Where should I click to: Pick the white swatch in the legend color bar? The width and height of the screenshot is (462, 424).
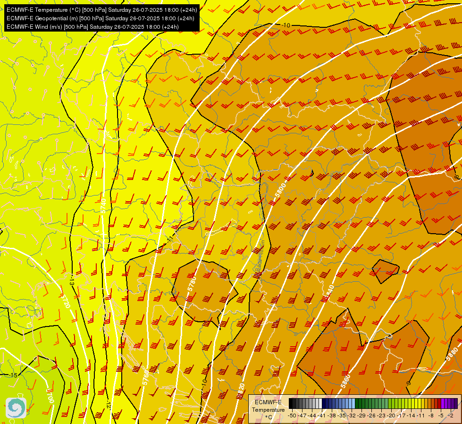(320, 403)
